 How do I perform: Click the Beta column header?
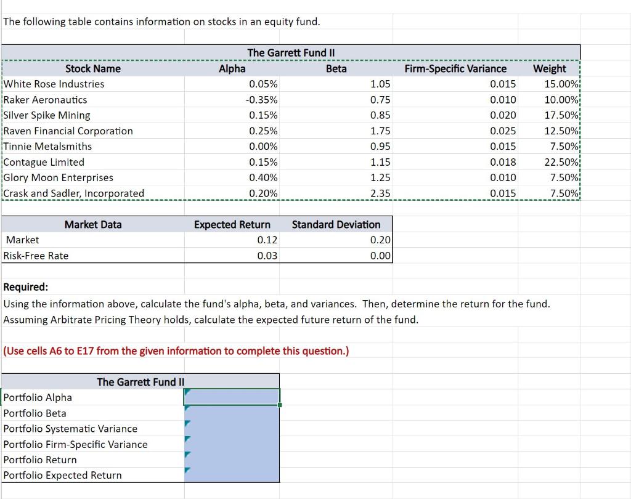click(x=336, y=68)
